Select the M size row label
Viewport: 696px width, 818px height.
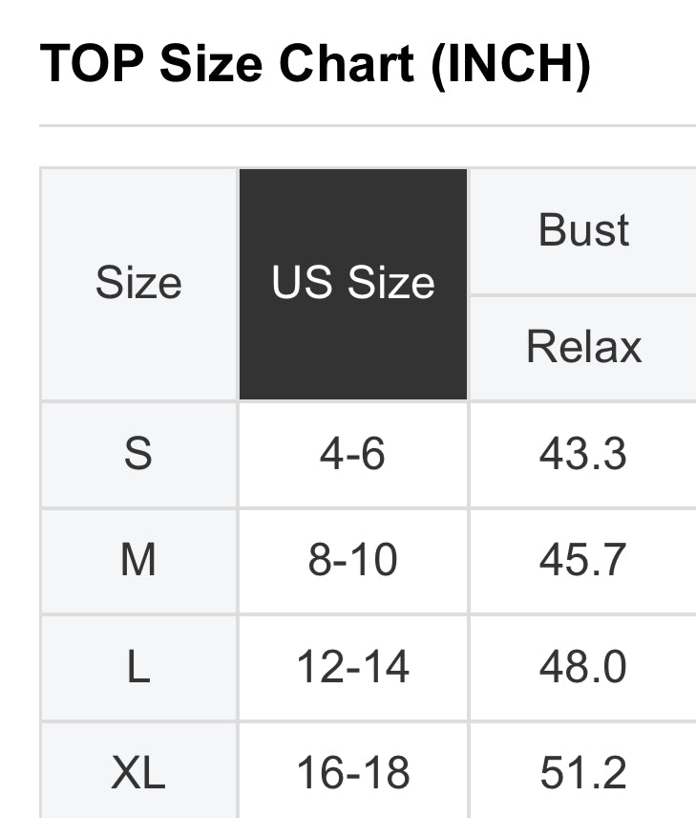tap(138, 561)
